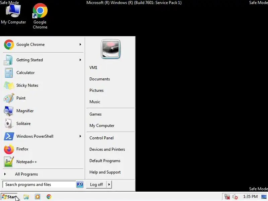
Task: Expand All Programs arrow
Action: [5, 174]
